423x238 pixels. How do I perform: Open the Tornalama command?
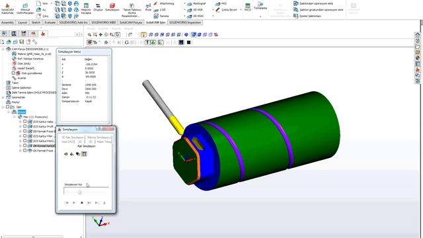[x=260, y=5]
